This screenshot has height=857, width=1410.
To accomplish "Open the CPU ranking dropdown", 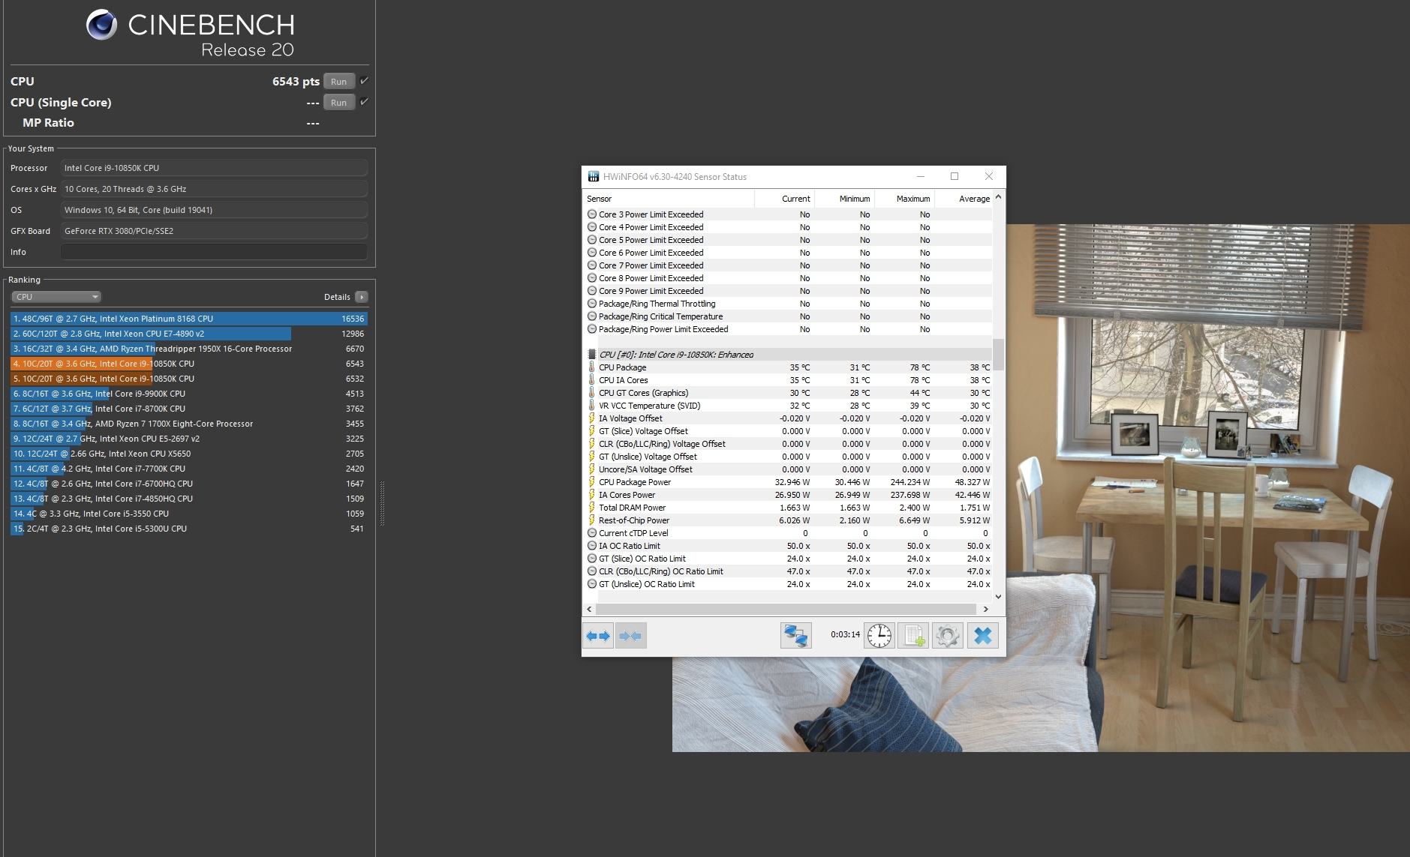I will pyautogui.click(x=56, y=297).
